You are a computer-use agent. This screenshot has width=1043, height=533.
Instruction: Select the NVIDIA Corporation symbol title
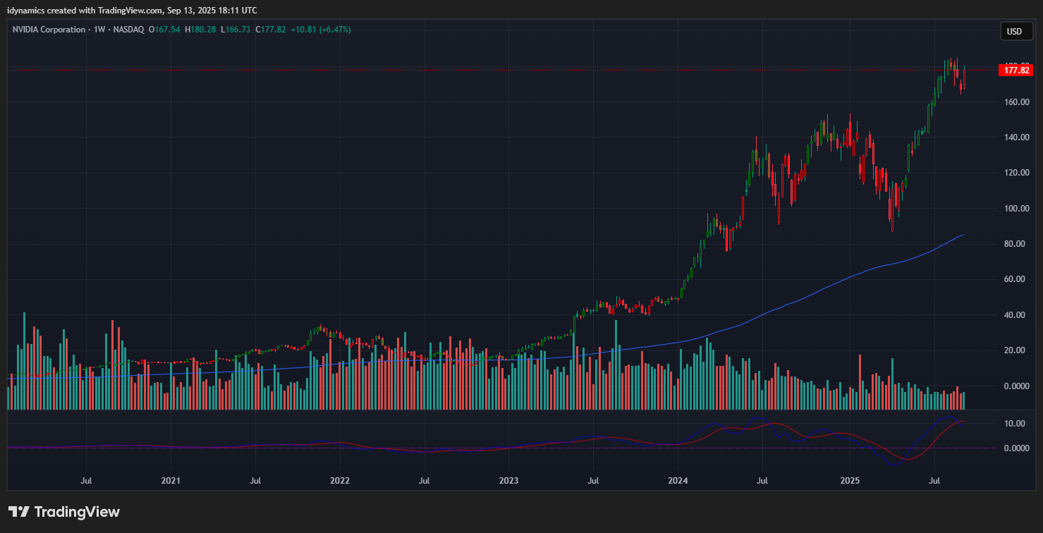(49, 30)
